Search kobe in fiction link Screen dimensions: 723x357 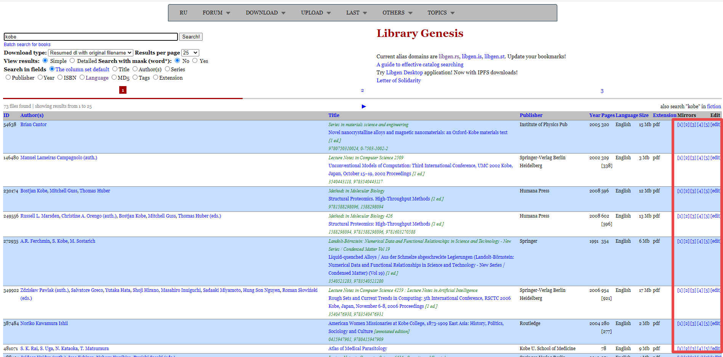(x=714, y=106)
